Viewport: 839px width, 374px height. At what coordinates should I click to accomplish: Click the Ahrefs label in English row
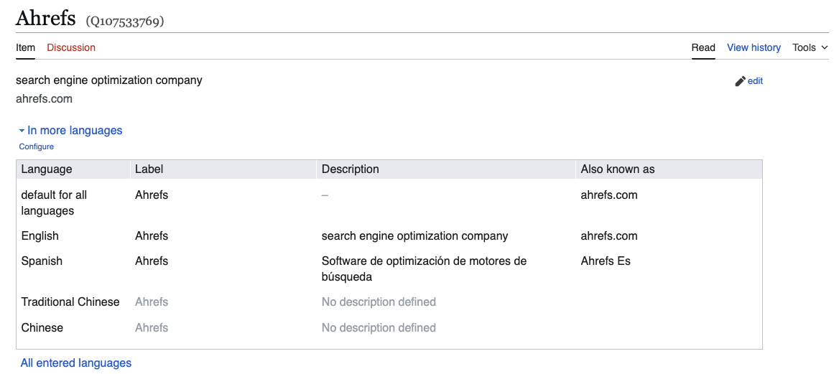point(152,236)
